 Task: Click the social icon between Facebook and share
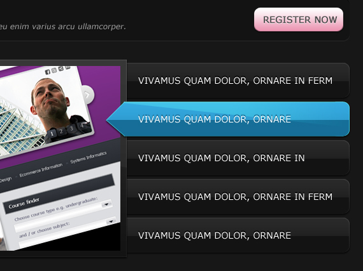pos(54,70)
